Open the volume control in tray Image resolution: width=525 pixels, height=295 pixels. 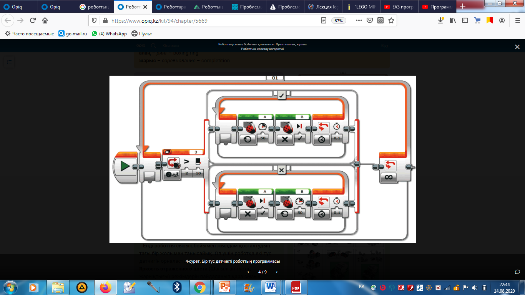pos(475,287)
